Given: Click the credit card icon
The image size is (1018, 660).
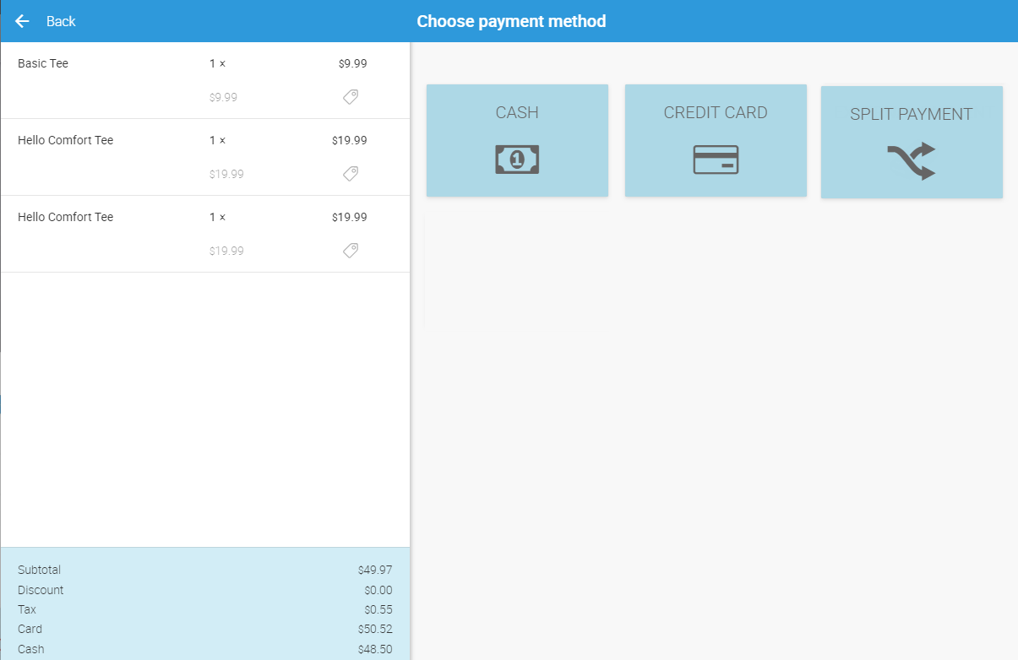Looking at the screenshot, I should pos(716,160).
